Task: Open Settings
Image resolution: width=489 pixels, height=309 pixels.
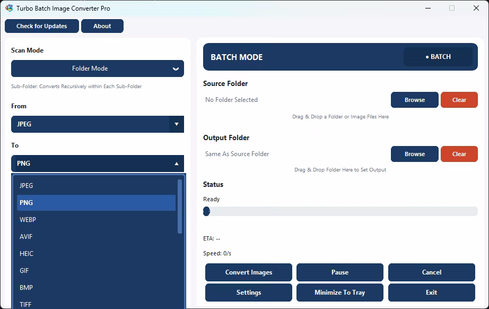Action: pyautogui.click(x=249, y=293)
